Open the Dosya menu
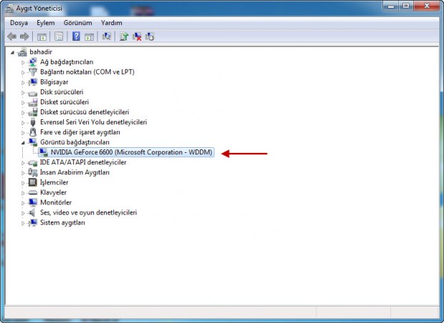This screenshot has height=323, width=444. (19, 23)
